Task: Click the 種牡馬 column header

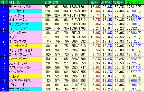Action: [25, 2]
